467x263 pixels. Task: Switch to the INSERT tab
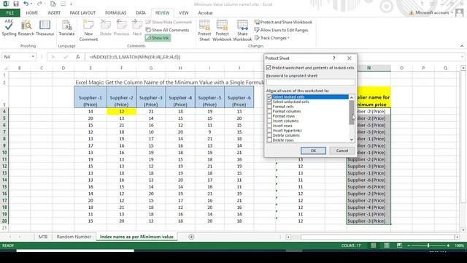[x=54, y=13]
